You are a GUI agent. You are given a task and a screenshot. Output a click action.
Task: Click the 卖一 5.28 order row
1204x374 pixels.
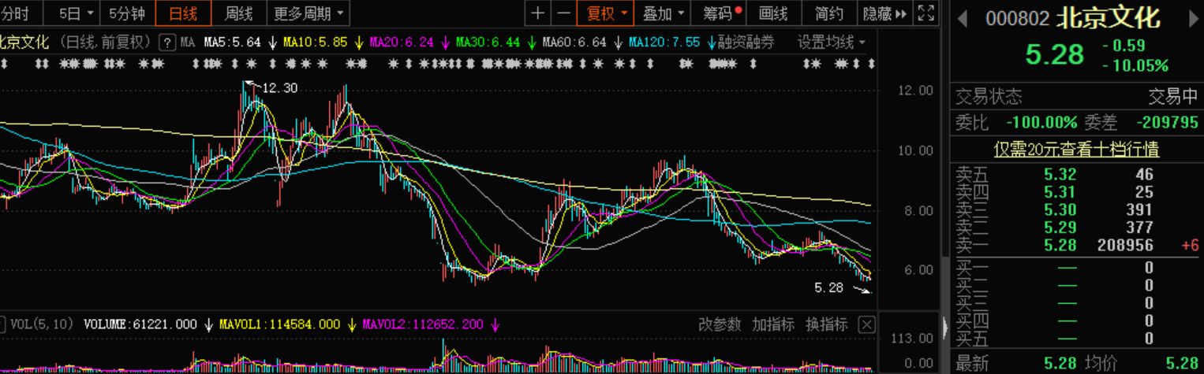coord(1077,246)
